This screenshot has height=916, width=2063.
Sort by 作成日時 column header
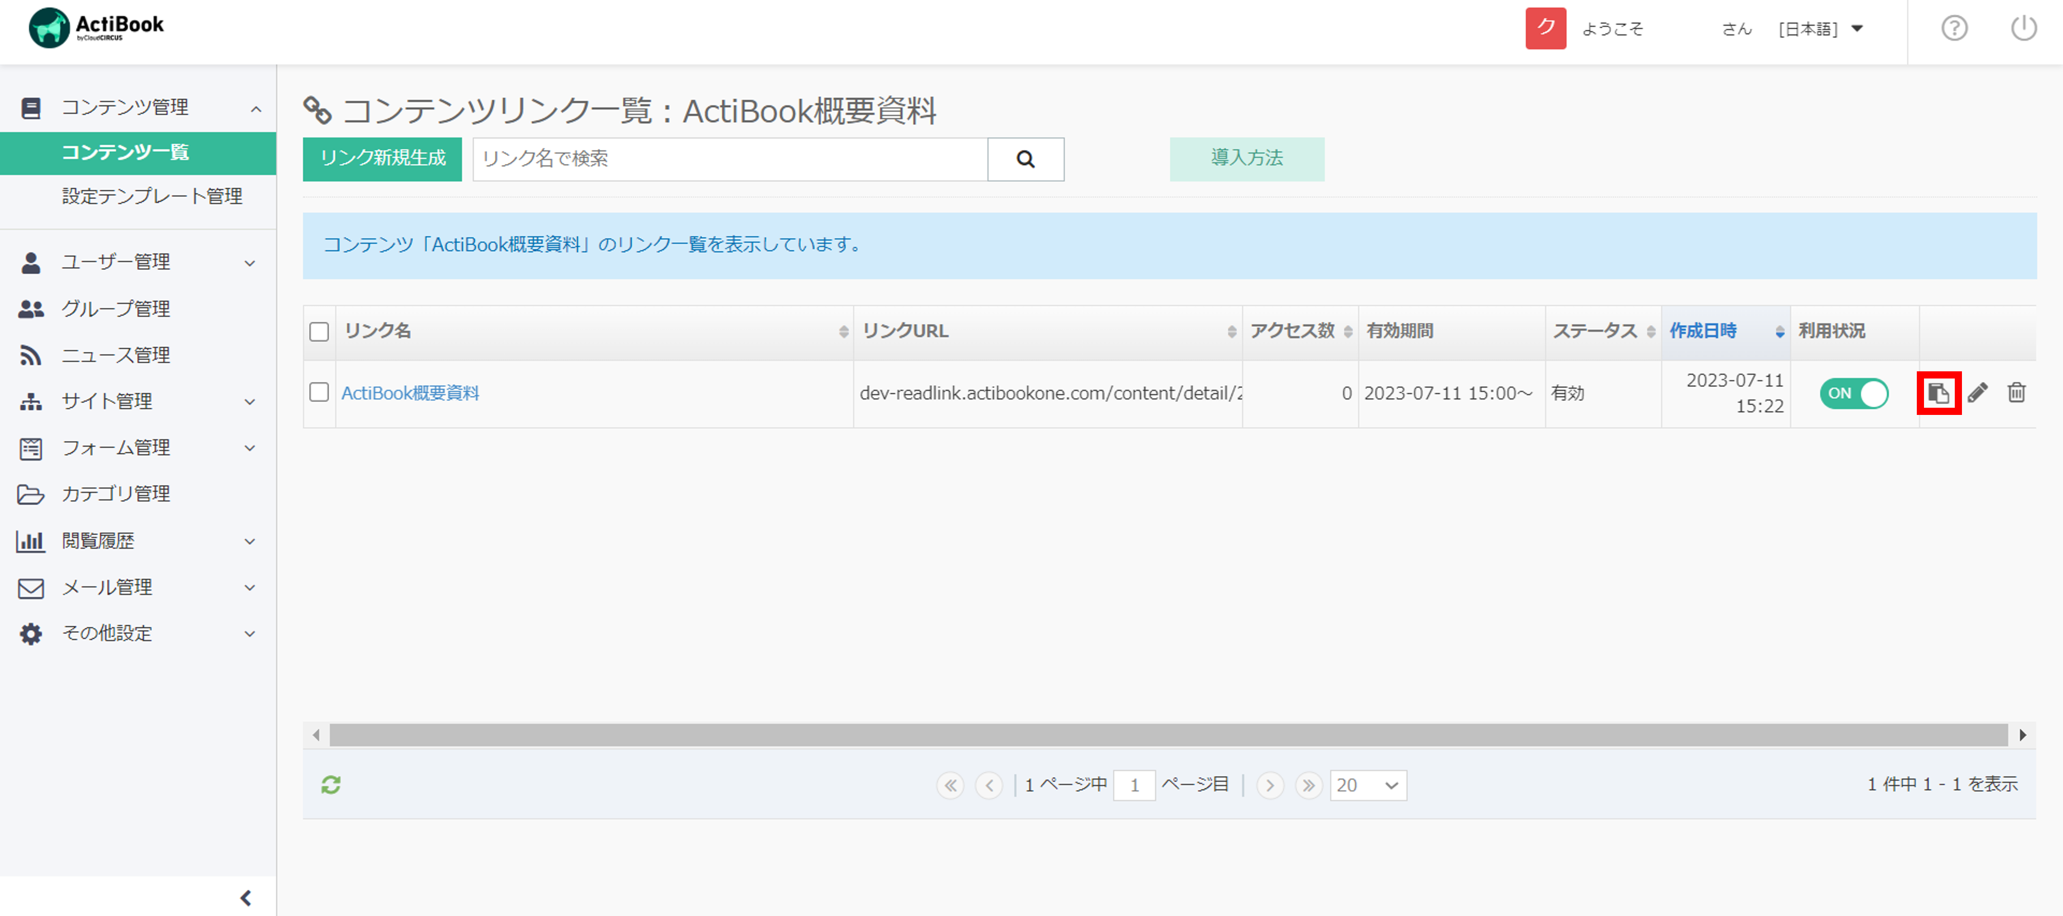(x=1726, y=331)
